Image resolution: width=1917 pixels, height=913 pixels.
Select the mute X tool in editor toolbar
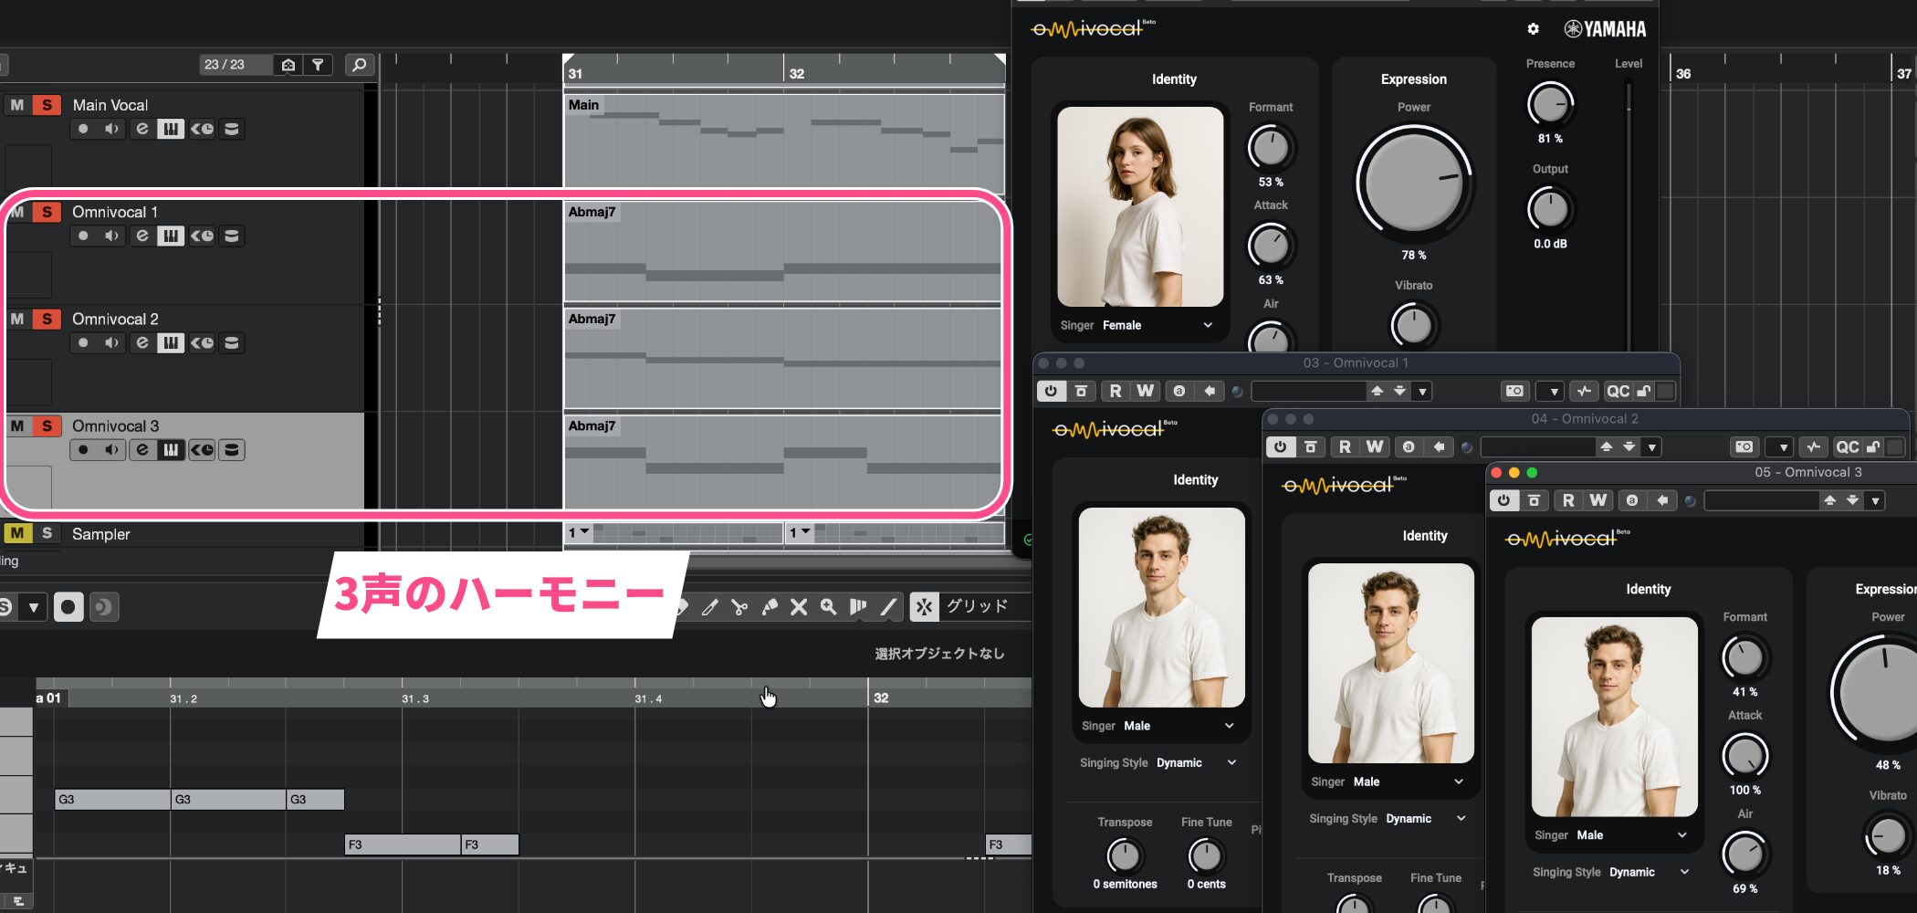point(799,607)
